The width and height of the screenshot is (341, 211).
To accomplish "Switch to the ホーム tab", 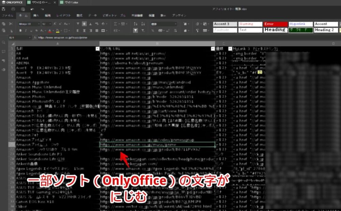I will (23, 16).
